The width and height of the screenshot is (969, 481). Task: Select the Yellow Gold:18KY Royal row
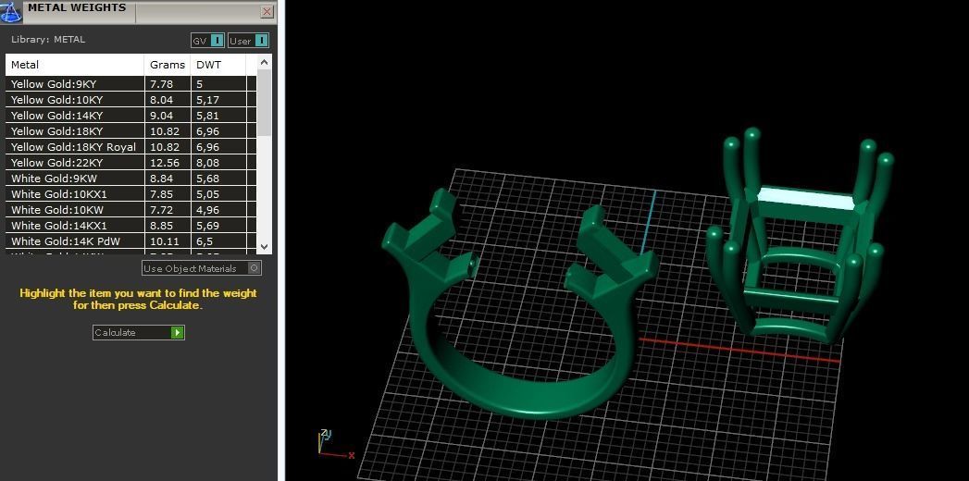coord(131,147)
